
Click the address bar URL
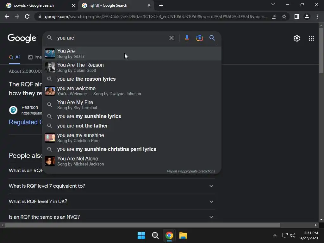point(156,16)
